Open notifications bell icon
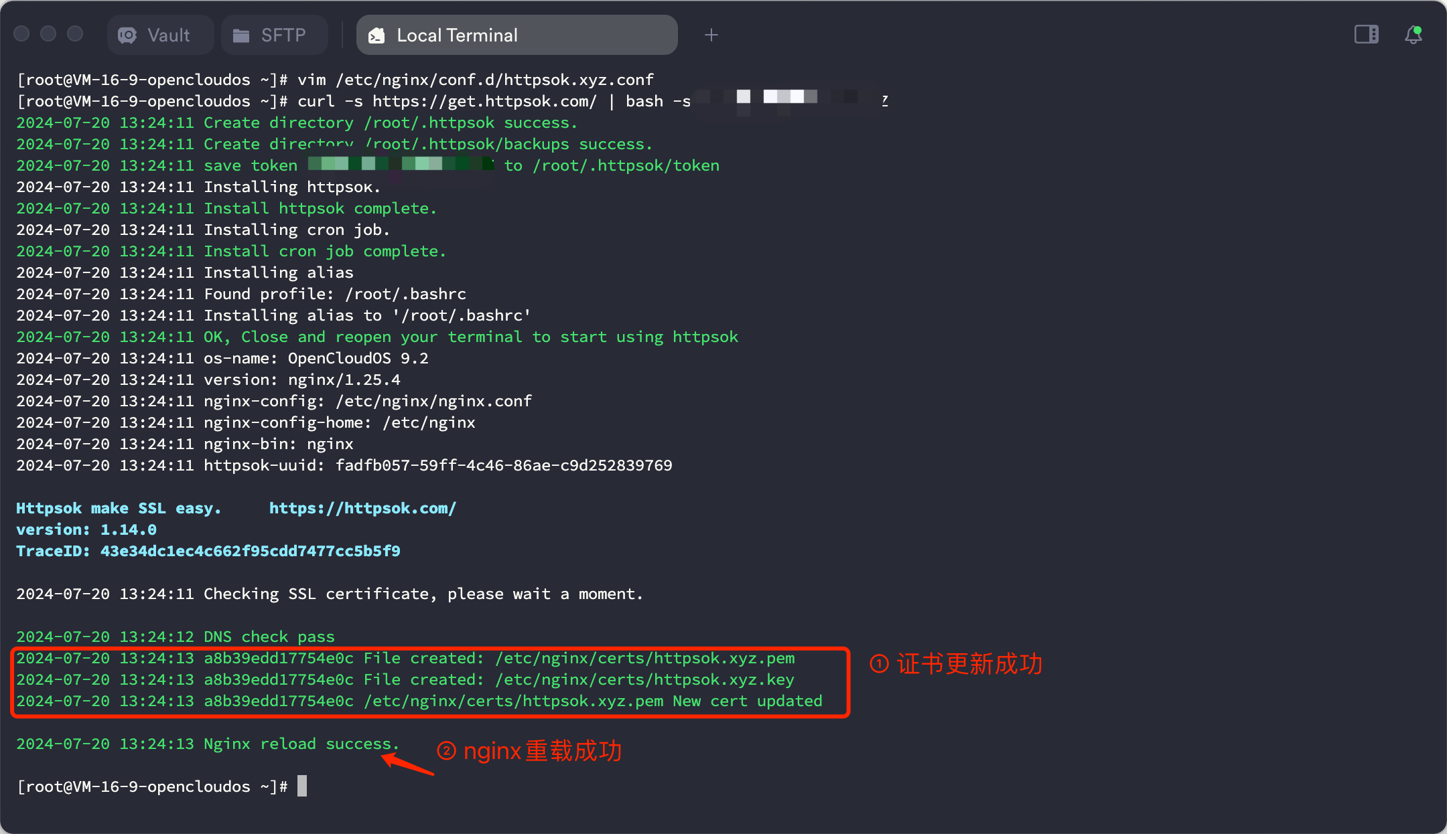Image resolution: width=1447 pixels, height=834 pixels. coord(1414,34)
